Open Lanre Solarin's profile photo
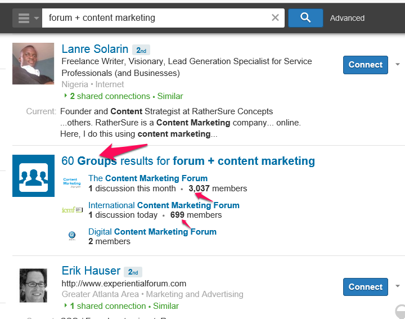405x319 pixels. pyautogui.click(x=33, y=64)
